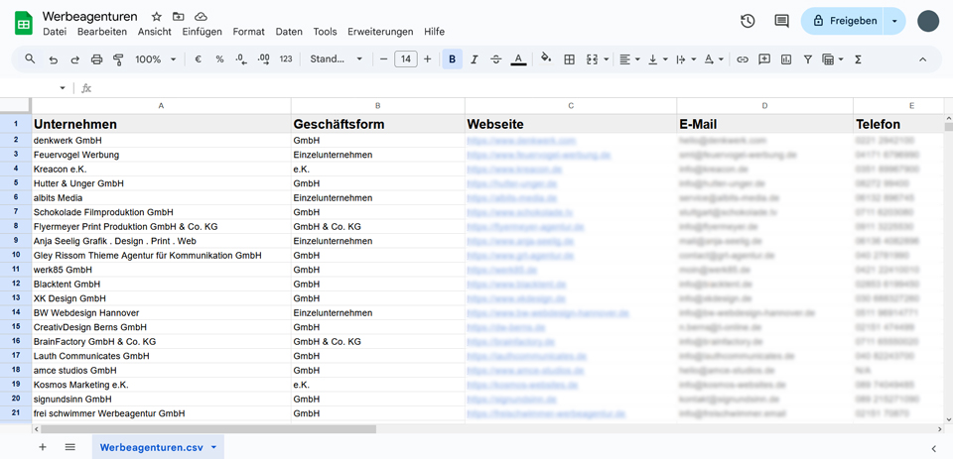Star the Werbeagenturen document
Viewport: 953px width, 459px height.
tap(156, 17)
